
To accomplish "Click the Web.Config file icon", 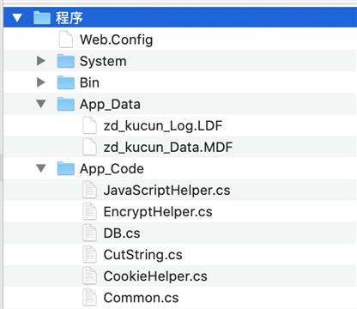I will coord(66,39).
